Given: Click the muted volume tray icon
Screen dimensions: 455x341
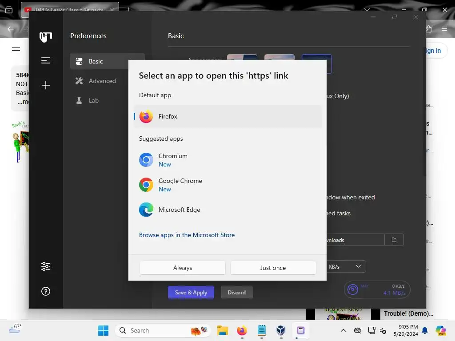Looking at the screenshot, I should [383, 330].
